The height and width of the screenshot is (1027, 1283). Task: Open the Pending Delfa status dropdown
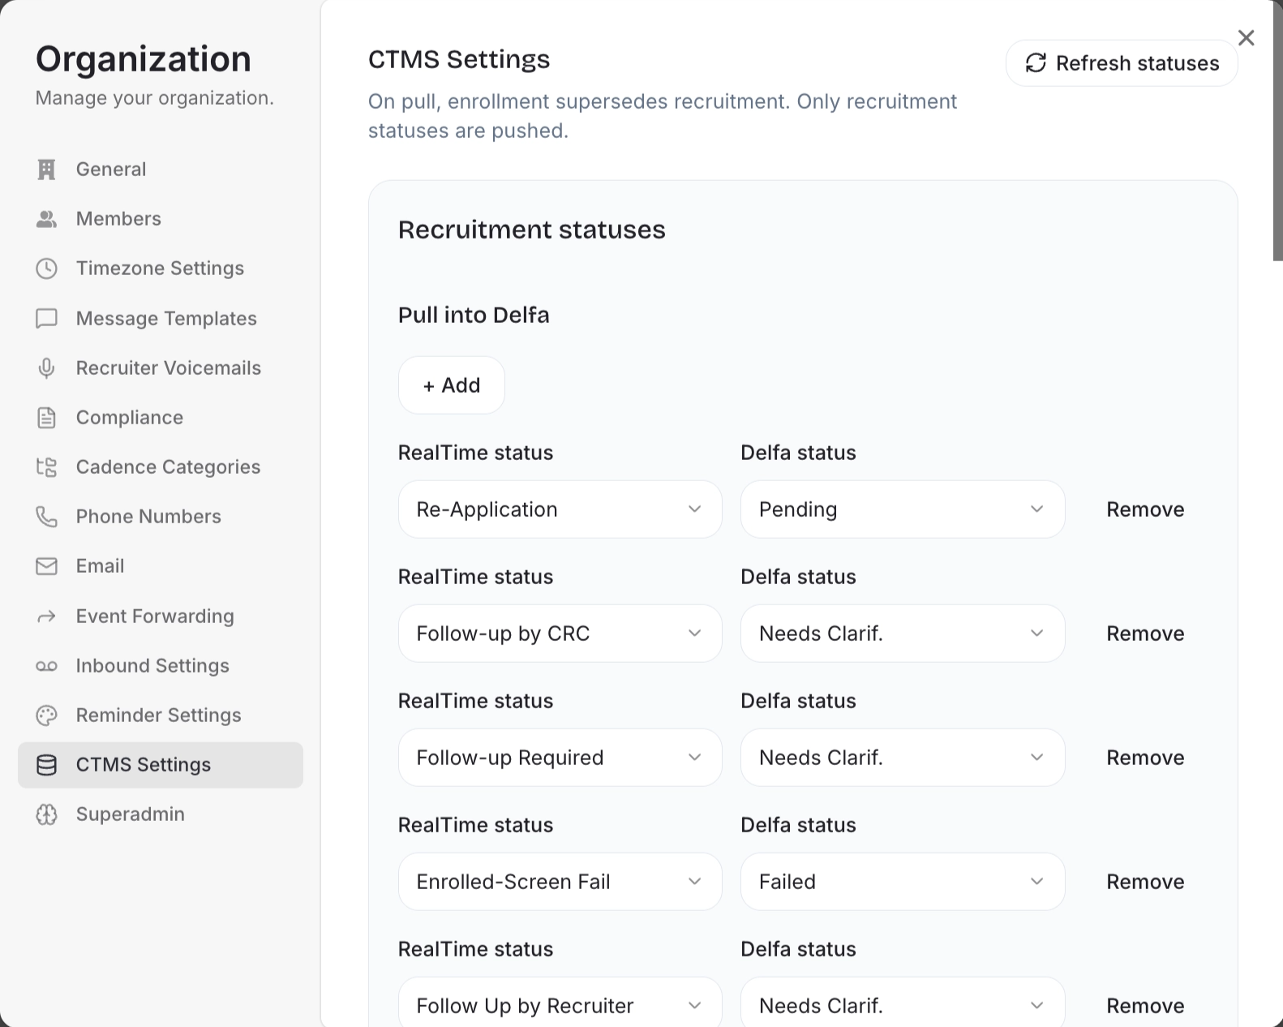click(902, 509)
